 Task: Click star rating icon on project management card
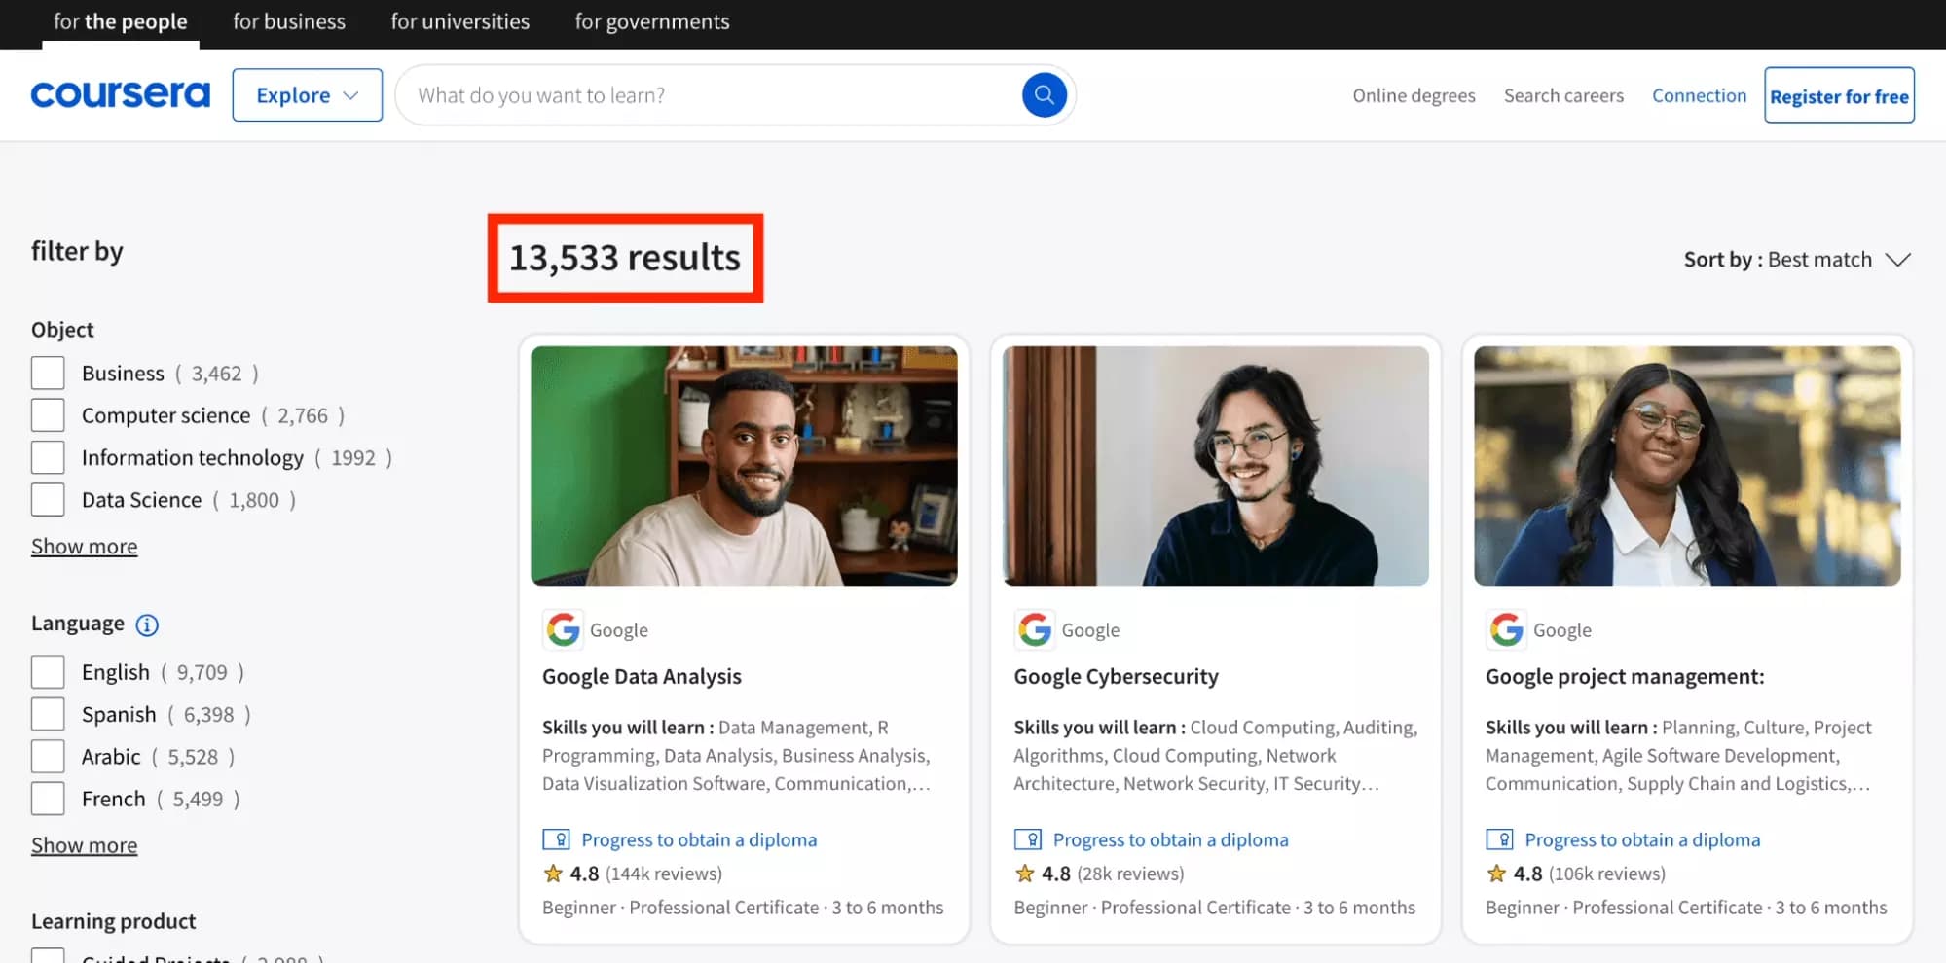click(x=1496, y=874)
